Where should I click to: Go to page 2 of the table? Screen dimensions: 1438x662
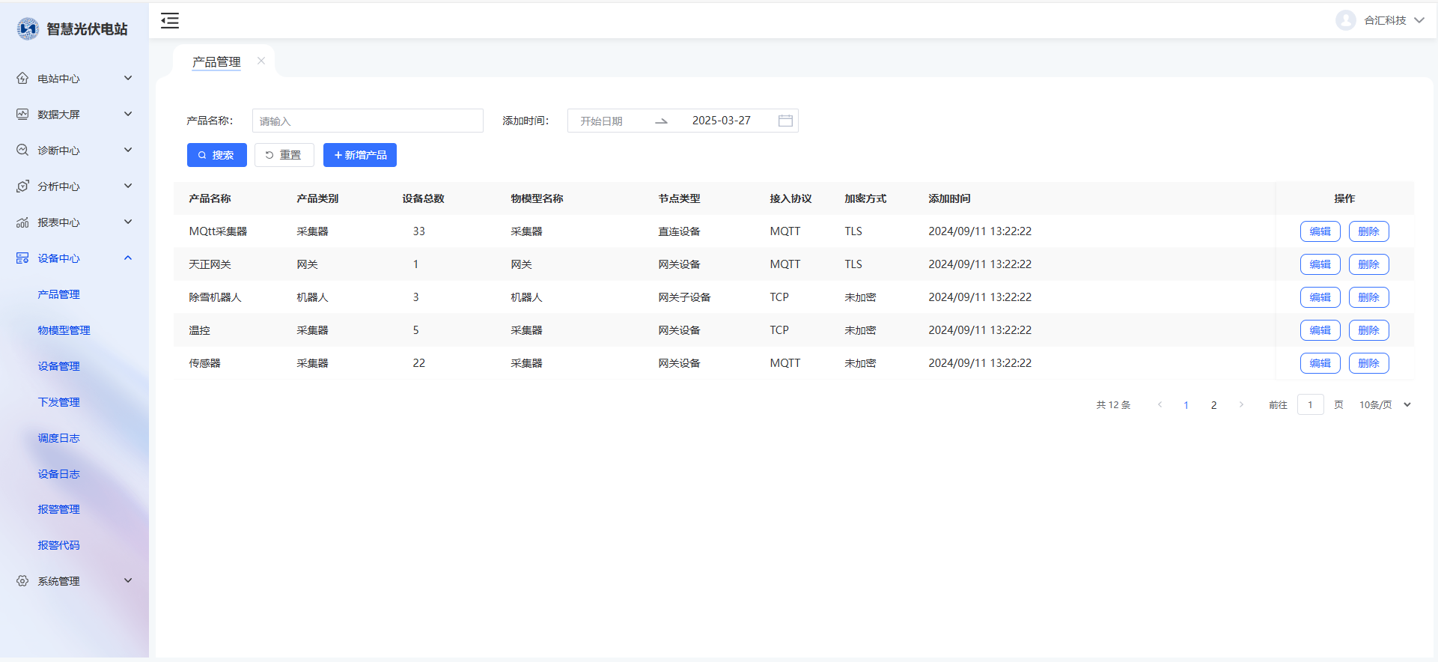[1213, 405]
